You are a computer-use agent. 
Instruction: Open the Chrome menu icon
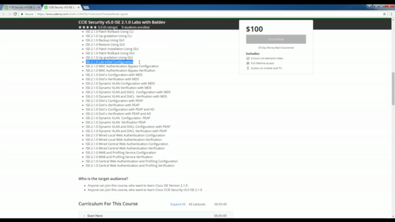tap(391, 14)
